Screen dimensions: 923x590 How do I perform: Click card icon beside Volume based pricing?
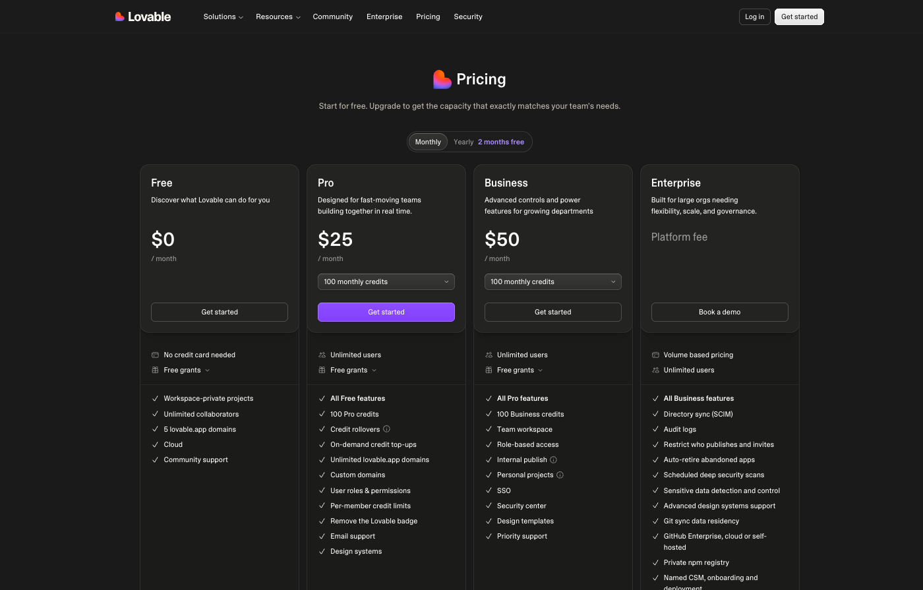coord(656,355)
